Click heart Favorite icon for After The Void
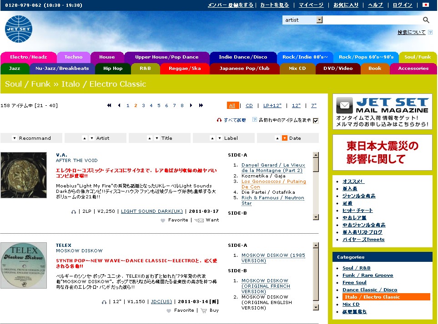Viewport: 438px width, 324px height. [x=163, y=221]
